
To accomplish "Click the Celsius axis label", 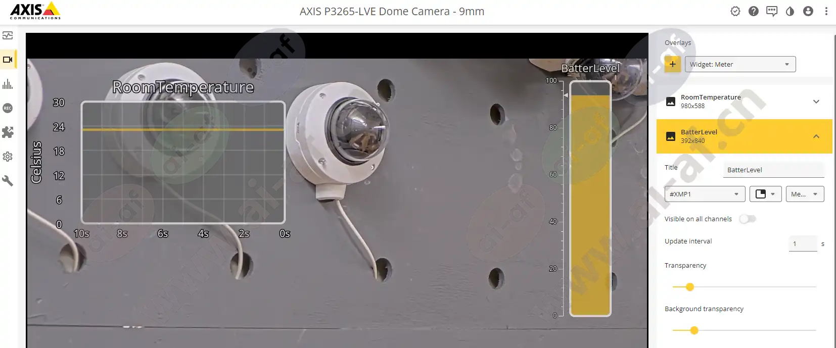I will (36, 162).
